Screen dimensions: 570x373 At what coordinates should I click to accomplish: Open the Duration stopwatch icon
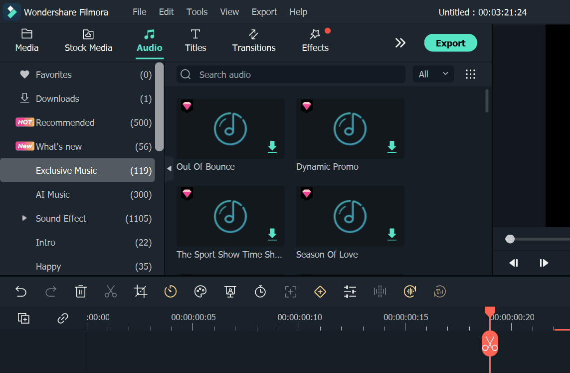260,292
